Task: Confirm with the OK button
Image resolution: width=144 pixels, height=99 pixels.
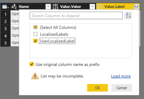Action: tap(97, 88)
